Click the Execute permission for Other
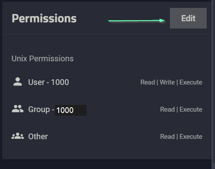Screen dimensions: 215x169 pyautogui.click(x=191, y=137)
